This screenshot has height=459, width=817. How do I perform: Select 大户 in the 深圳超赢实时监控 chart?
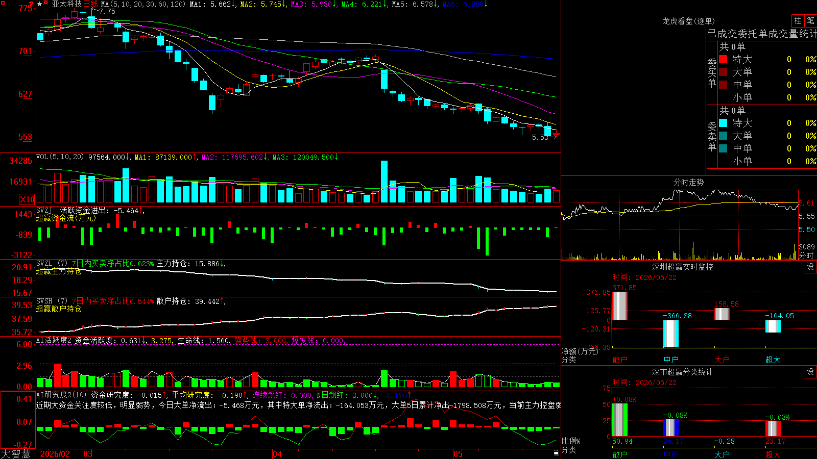point(722,360)
